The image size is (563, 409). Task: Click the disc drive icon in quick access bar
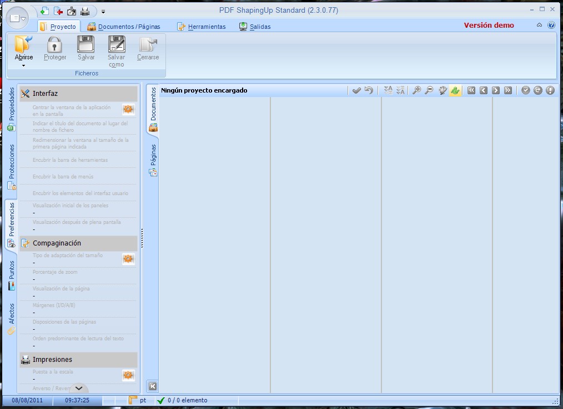[72, 11]
